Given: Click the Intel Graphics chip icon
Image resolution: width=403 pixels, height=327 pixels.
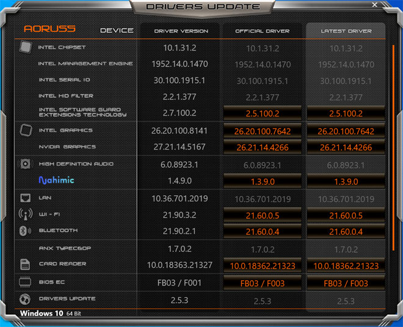Looking at the screenshot, I should [26, 130].
